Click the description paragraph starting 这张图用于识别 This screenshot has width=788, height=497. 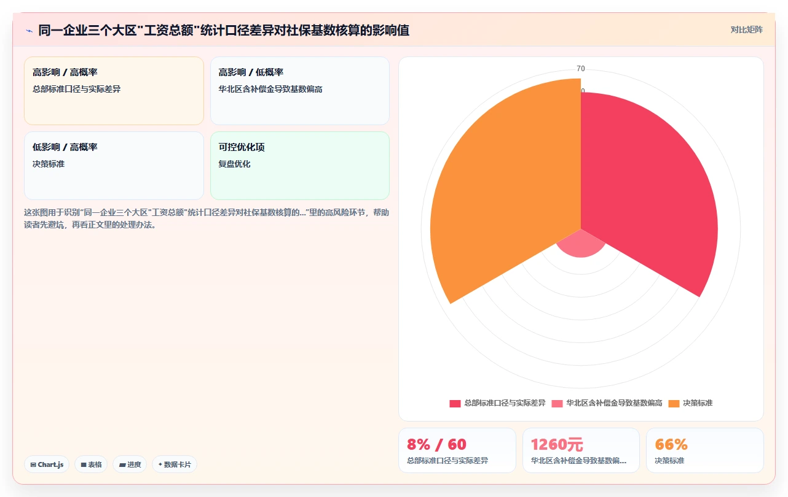(x=207, y=218)
